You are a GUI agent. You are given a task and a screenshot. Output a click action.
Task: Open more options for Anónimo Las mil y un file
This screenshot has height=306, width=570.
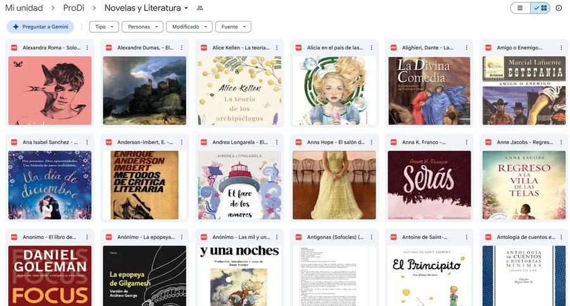pyautogui.click(x=277, y=237)
